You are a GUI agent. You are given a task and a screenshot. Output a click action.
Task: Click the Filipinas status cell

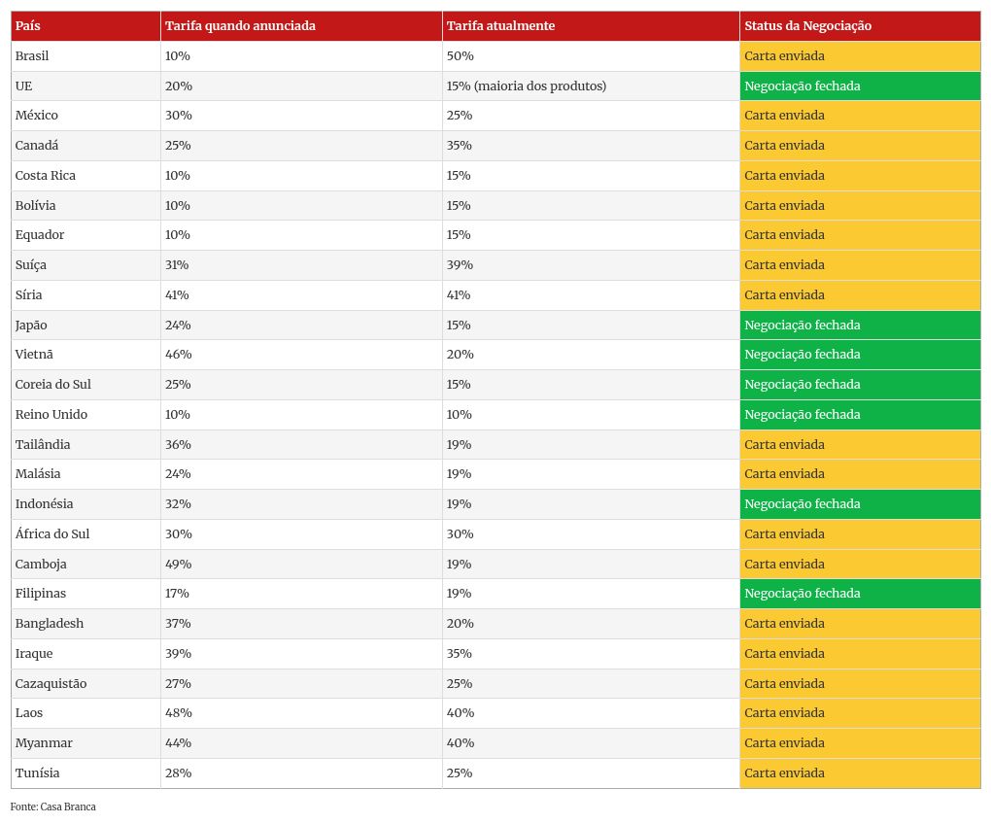click(859, 594)
